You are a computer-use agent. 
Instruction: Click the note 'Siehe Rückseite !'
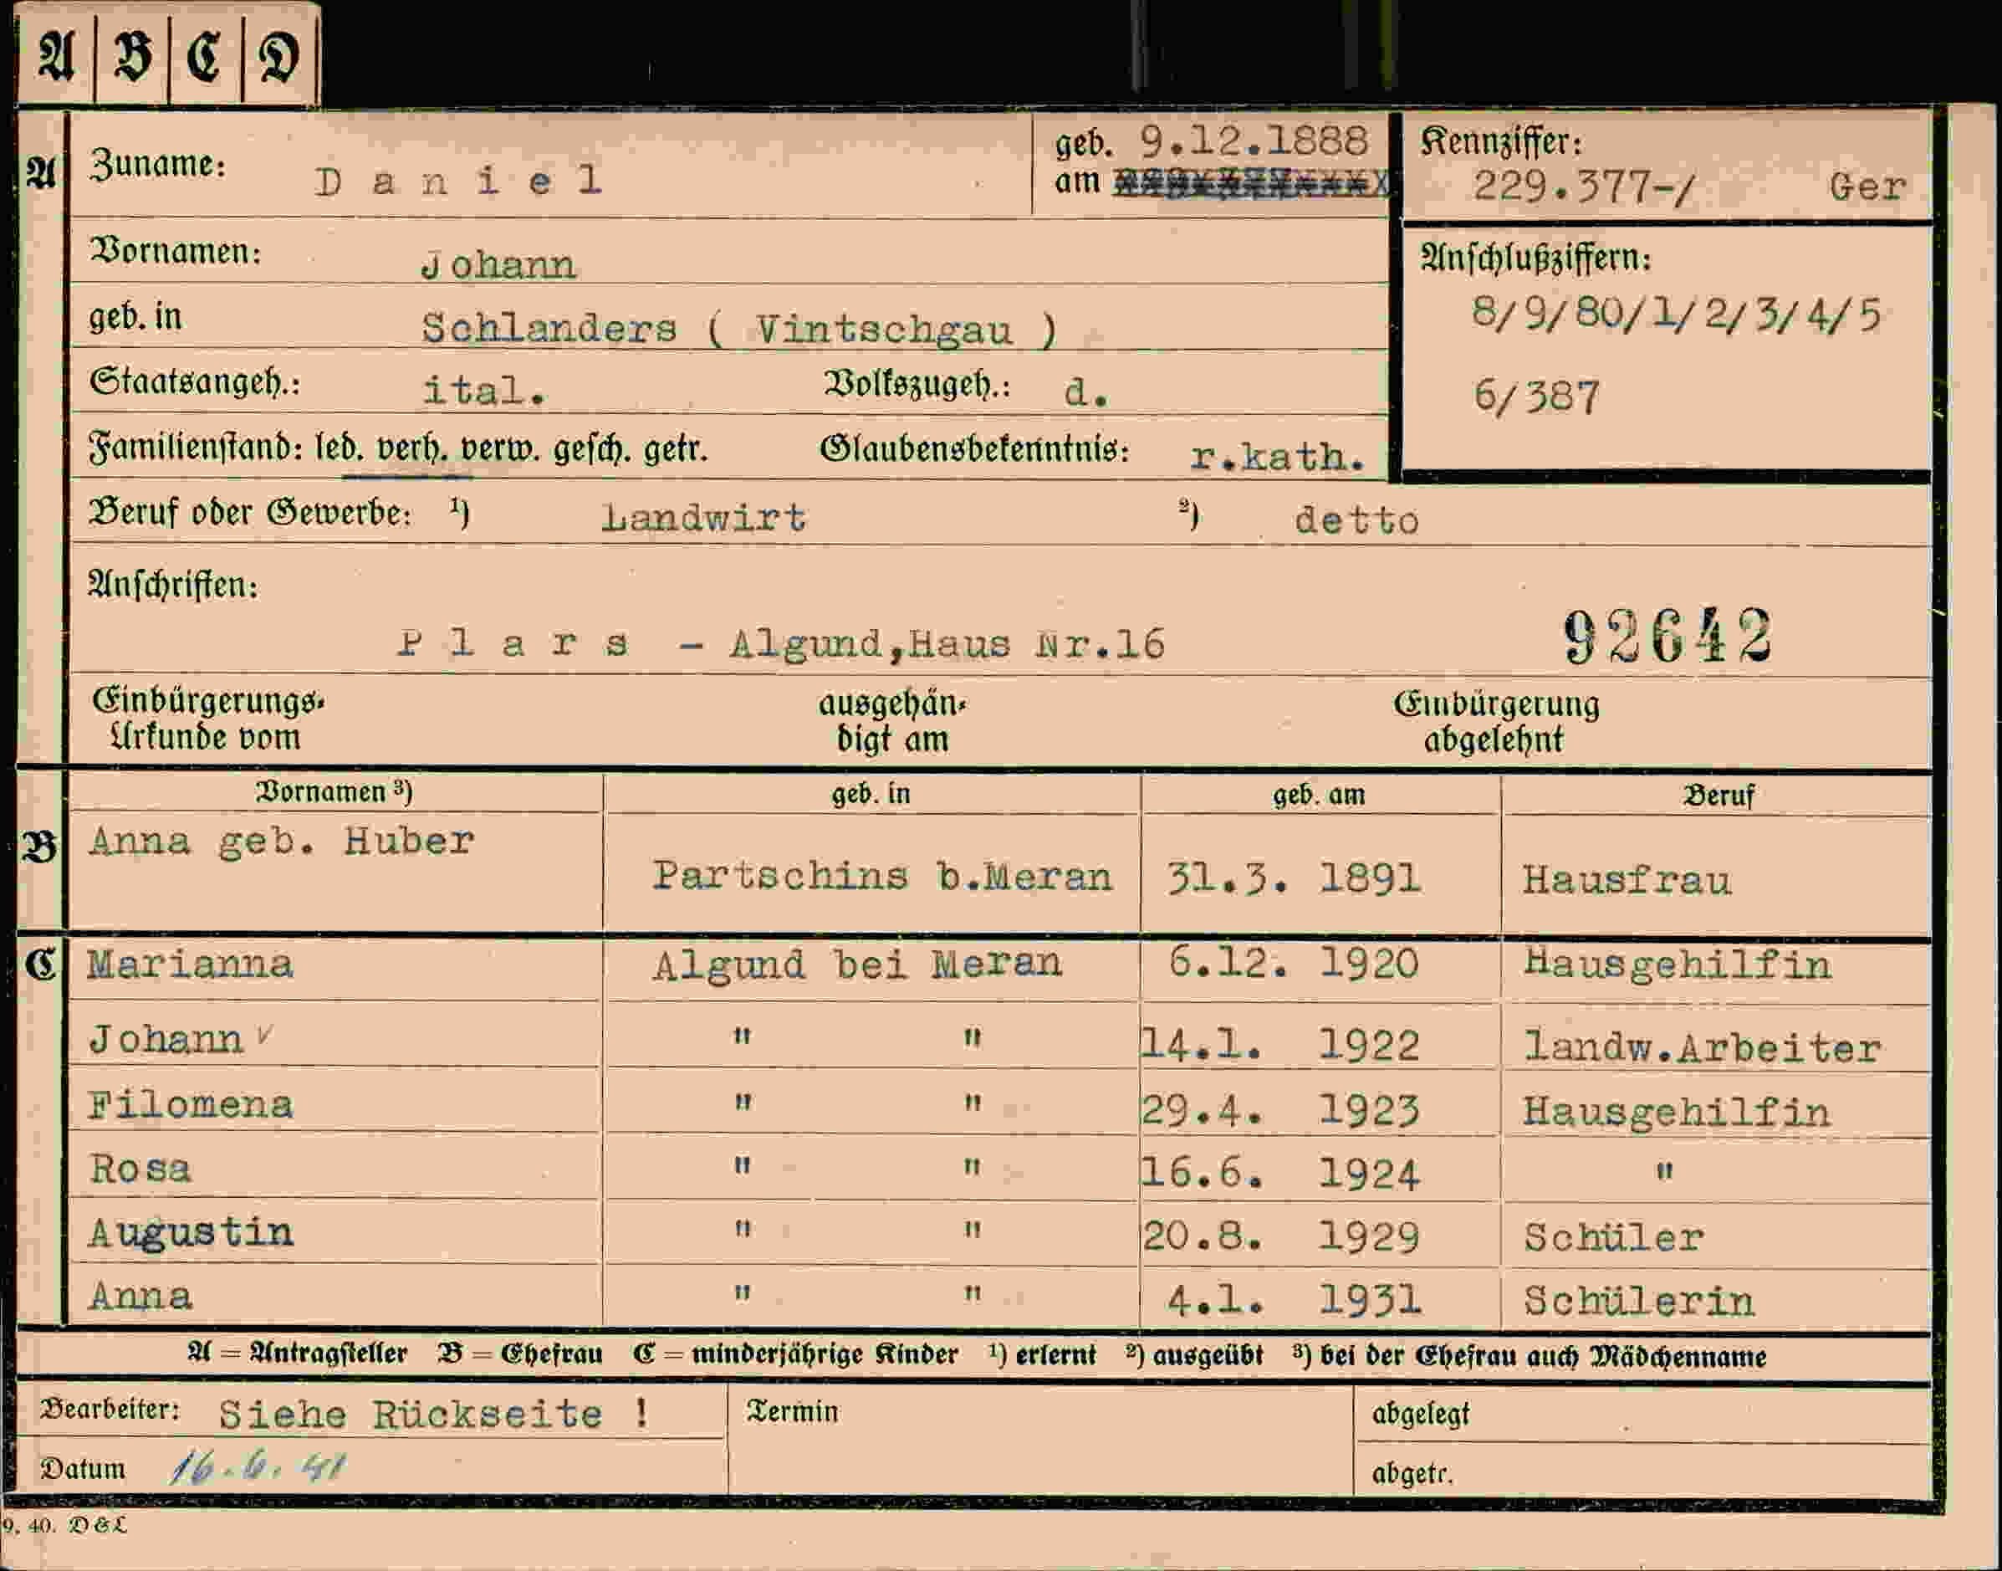(x=433, y=1415)
